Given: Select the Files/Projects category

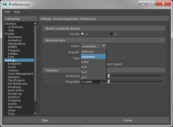Looking at the screenshot, I should 16,80.
